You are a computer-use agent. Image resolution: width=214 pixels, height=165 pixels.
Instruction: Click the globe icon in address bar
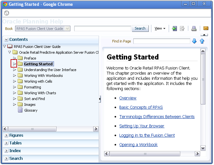tap(6, 13)
